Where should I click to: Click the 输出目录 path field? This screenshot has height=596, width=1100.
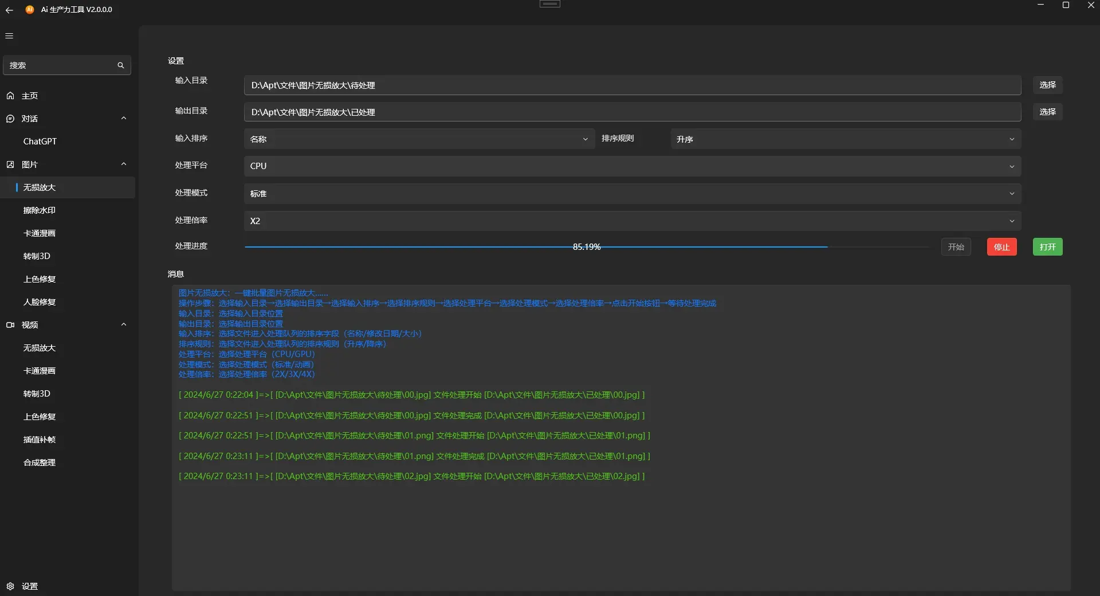tap(632, 112)
